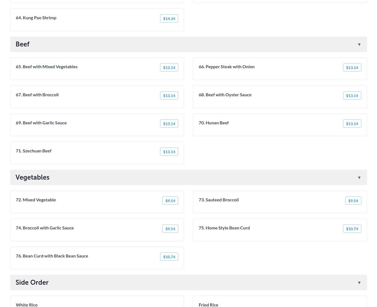Collapse the Beef section arrow

(359, 45)
